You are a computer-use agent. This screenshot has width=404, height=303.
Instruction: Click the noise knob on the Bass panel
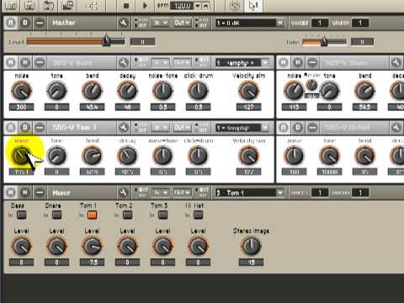click(21, 91)
